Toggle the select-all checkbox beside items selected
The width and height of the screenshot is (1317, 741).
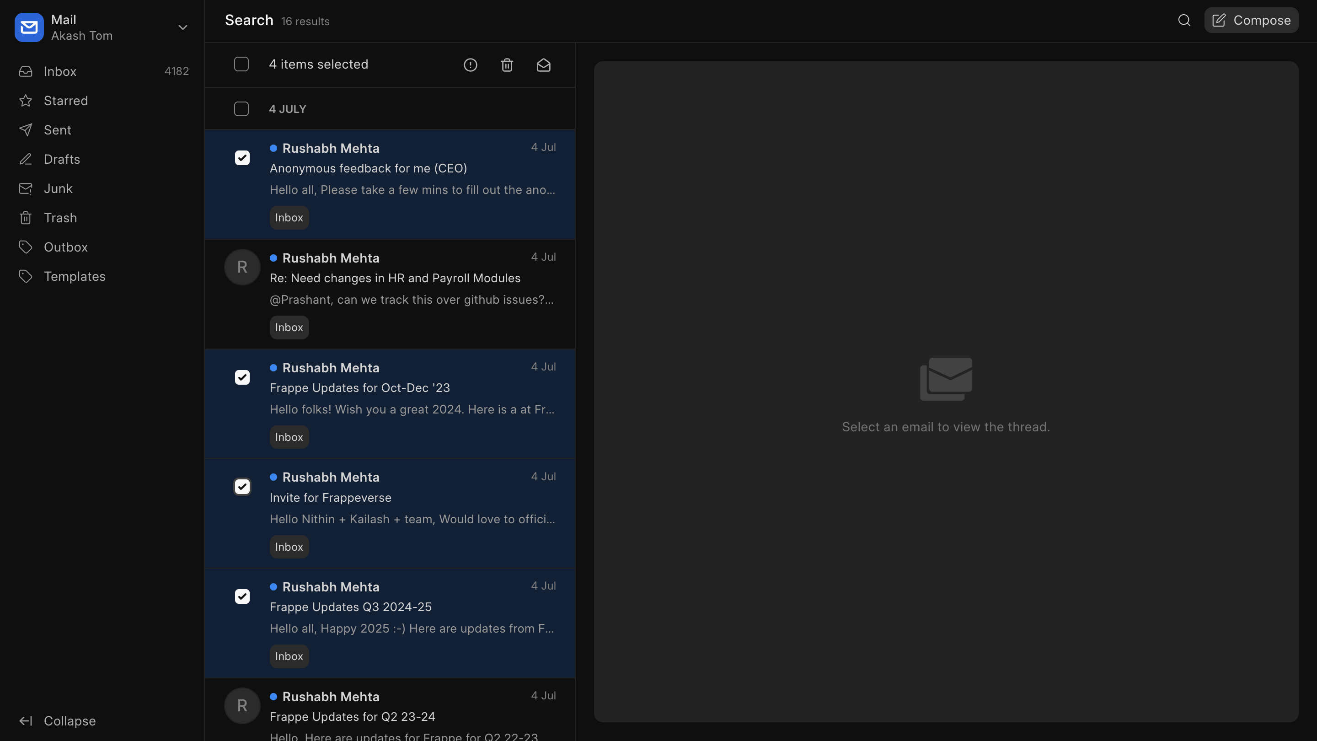[241, 64]
